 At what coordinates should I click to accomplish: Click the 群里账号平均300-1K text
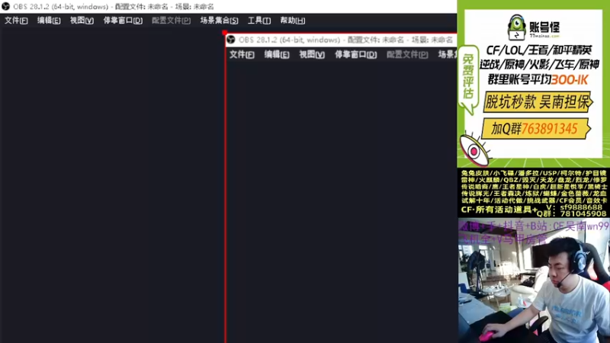538,79
